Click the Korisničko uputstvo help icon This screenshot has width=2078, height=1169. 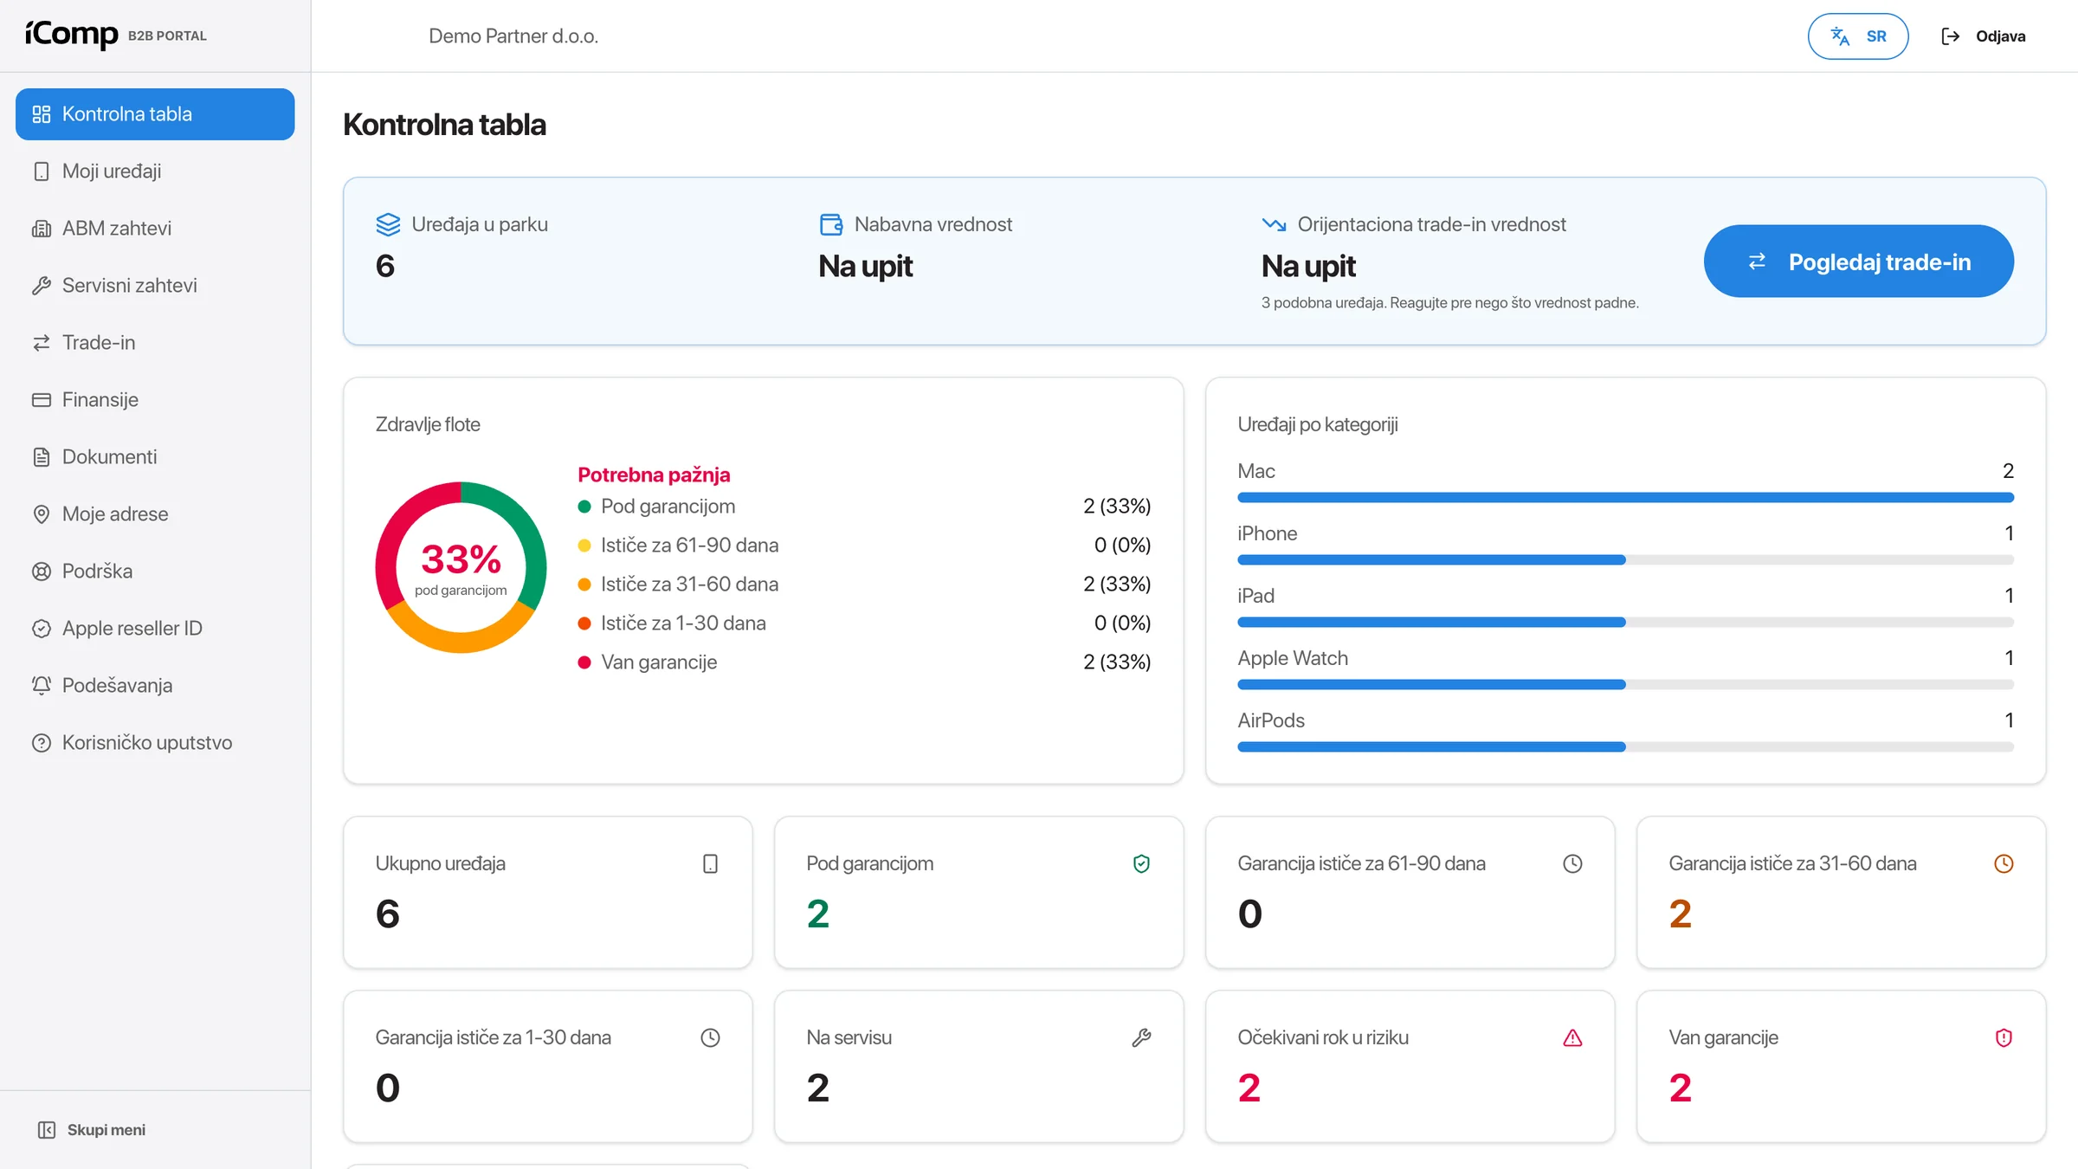[x=42, y=743]
